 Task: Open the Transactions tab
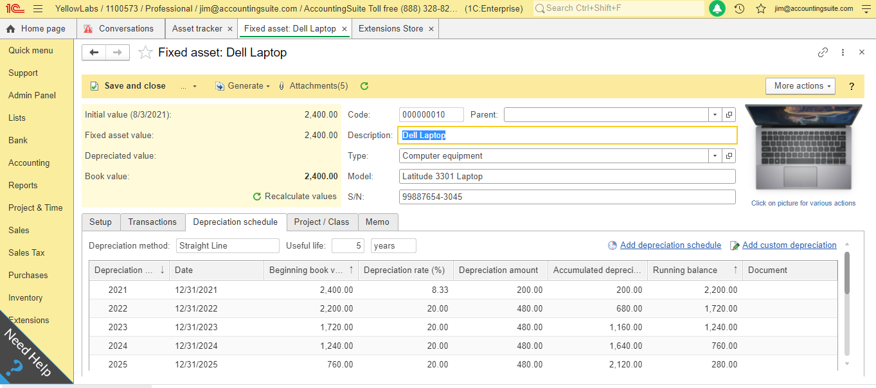(x=152, y=222)
